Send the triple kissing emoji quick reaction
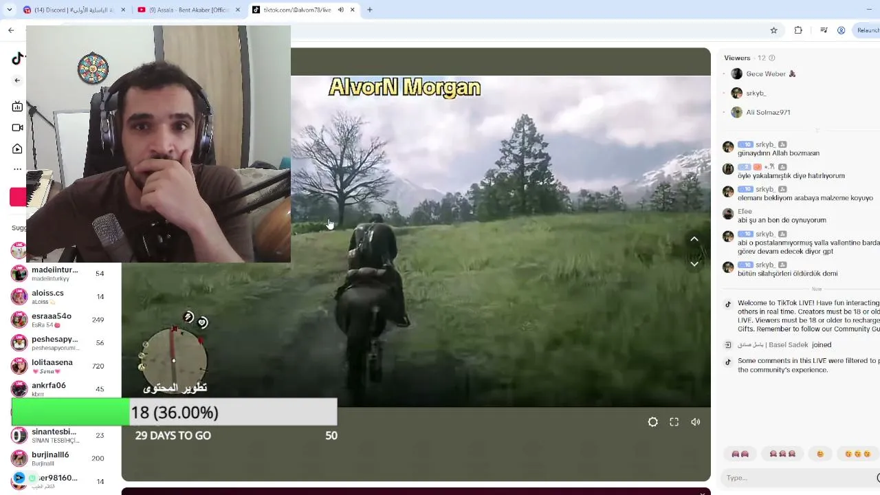This screenshot has width=880, height=495. click(x=858, y=454)
